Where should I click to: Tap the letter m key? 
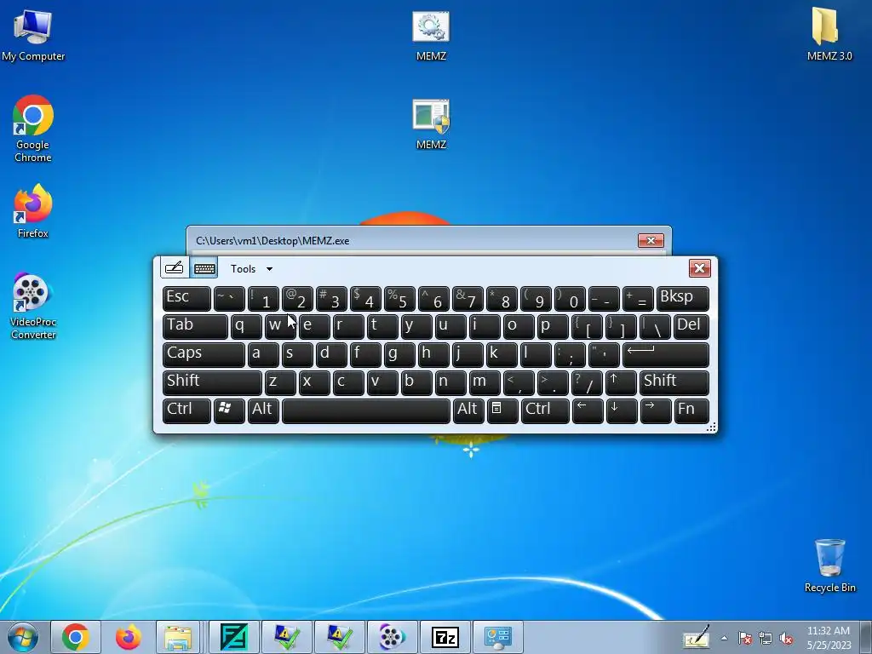(x=485, y=382)
